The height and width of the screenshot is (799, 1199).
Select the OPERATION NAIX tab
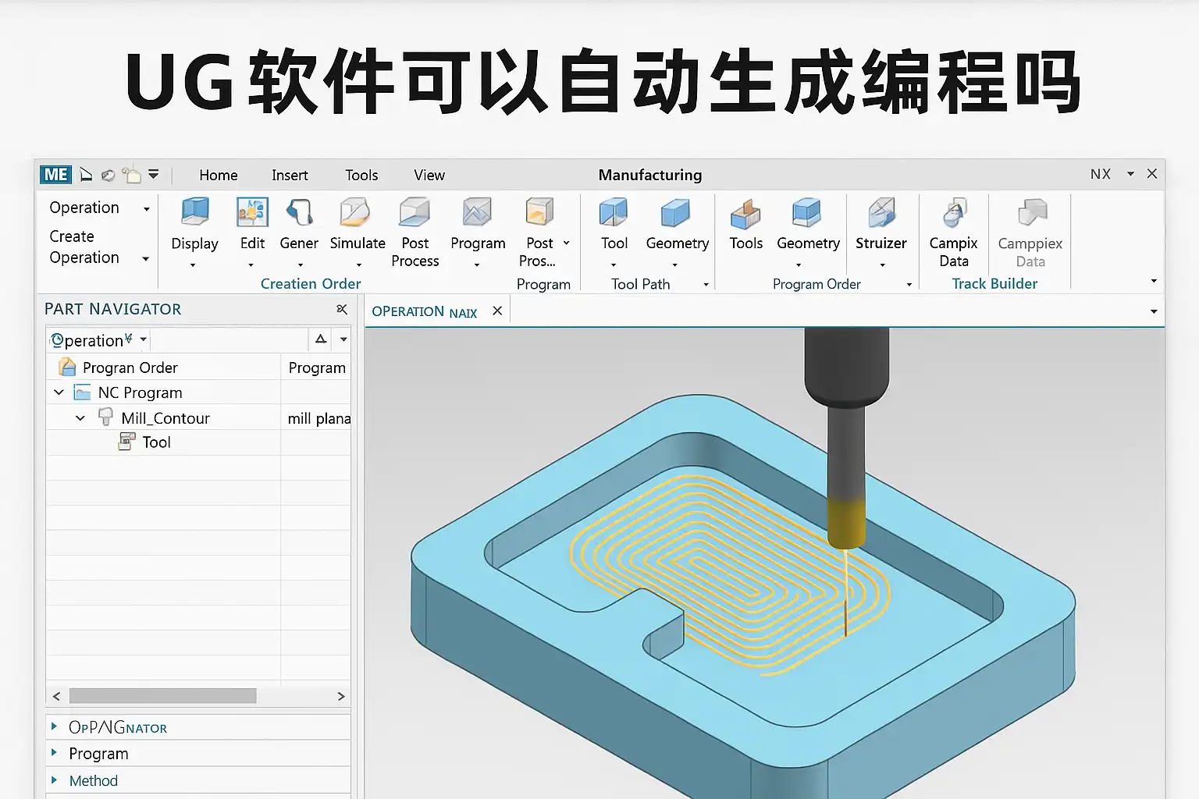click(x=424, y=312)
